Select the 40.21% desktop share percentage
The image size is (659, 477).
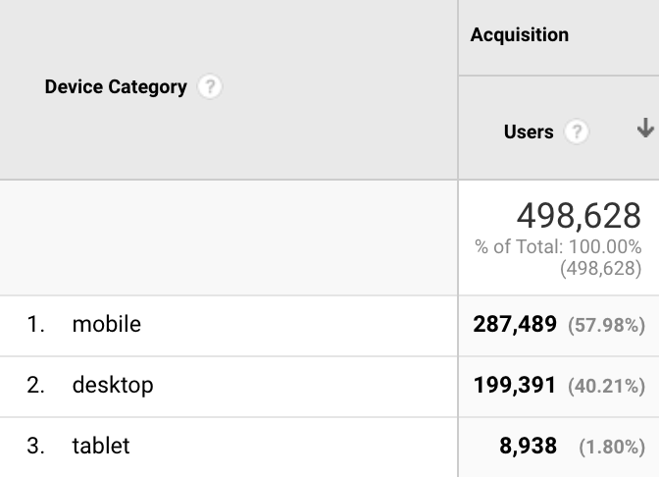pos(606,386)
